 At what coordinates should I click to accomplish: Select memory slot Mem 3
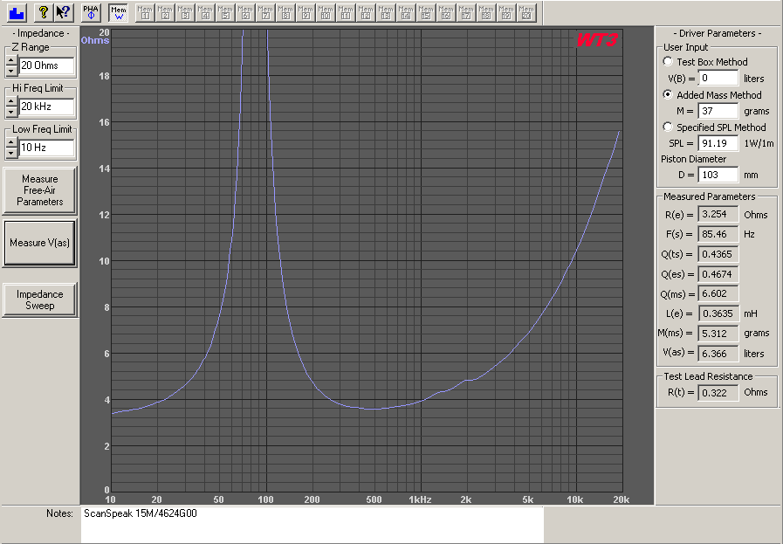(185, 12)
